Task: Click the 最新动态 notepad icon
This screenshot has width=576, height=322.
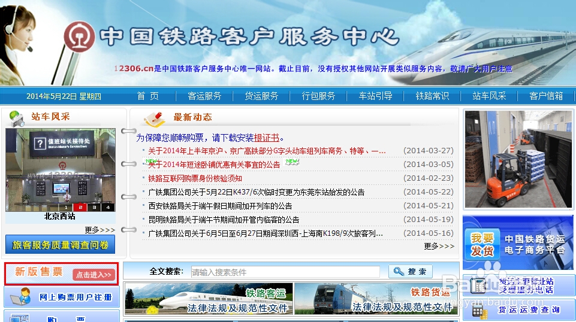Action: point(153,119)
